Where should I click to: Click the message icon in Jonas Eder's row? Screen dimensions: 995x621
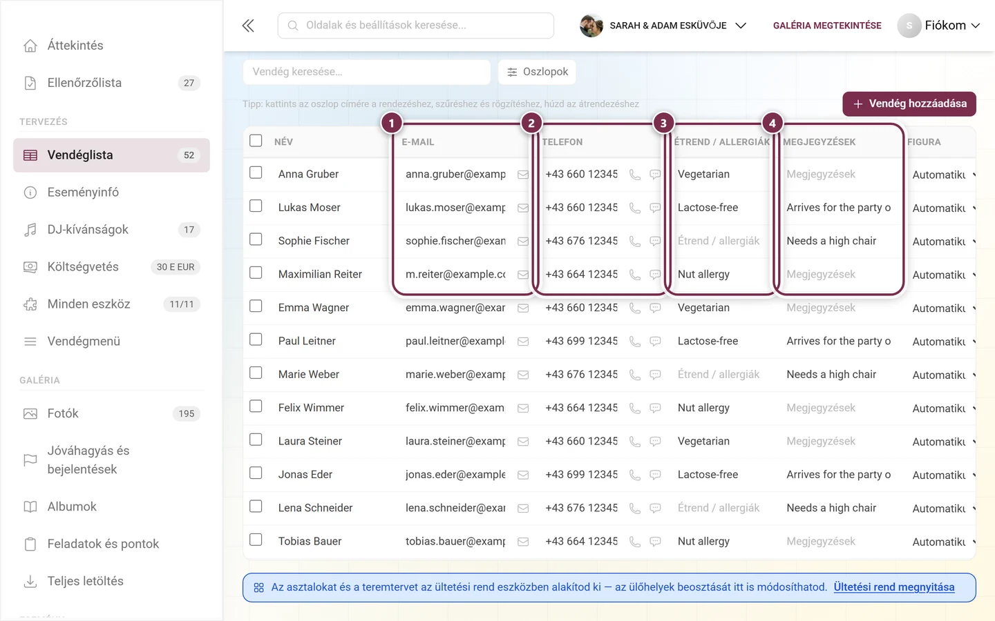pyautogui.click(x=655, y=475)
